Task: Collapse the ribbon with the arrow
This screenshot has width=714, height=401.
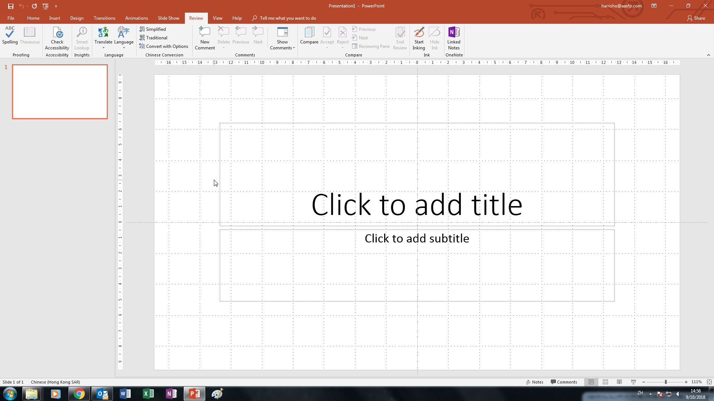Action: [x=708, y=55]
